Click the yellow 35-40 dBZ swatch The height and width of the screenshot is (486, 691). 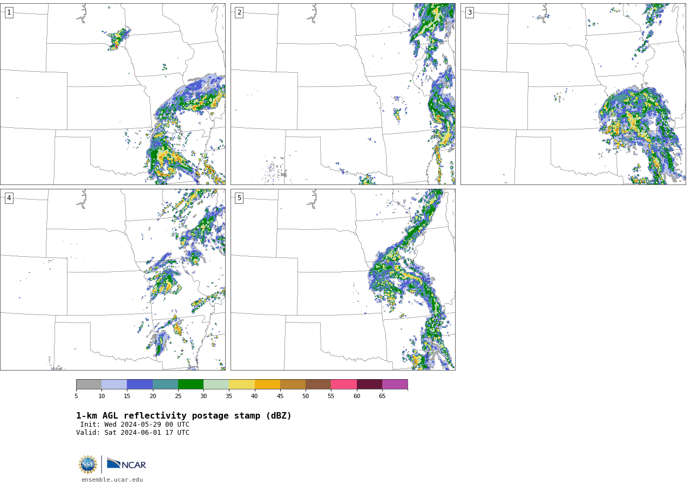tap(242, 385)
